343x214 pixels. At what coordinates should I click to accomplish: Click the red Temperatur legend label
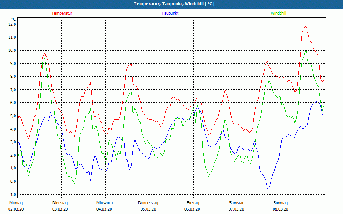pyautogui.click(x=62, y=13)
